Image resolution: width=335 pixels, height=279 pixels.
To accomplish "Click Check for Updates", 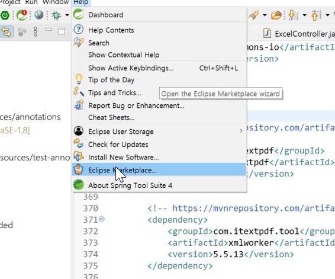I will pyautogui.click(x=159, y=145).
